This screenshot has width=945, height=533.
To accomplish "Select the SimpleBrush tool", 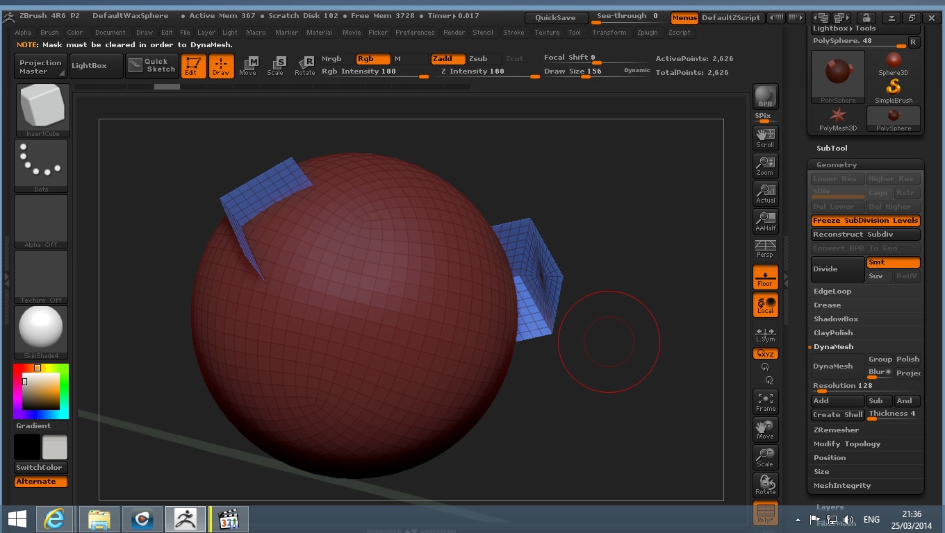I will (x=893, y=92).
